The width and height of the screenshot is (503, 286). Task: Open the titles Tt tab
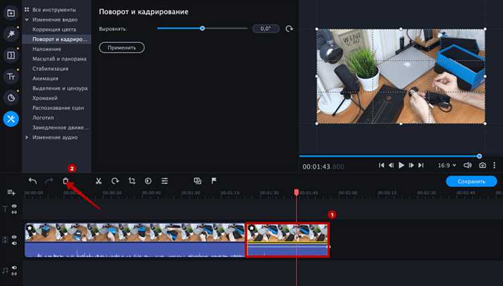pyautogui.click(x=11, y=77)
